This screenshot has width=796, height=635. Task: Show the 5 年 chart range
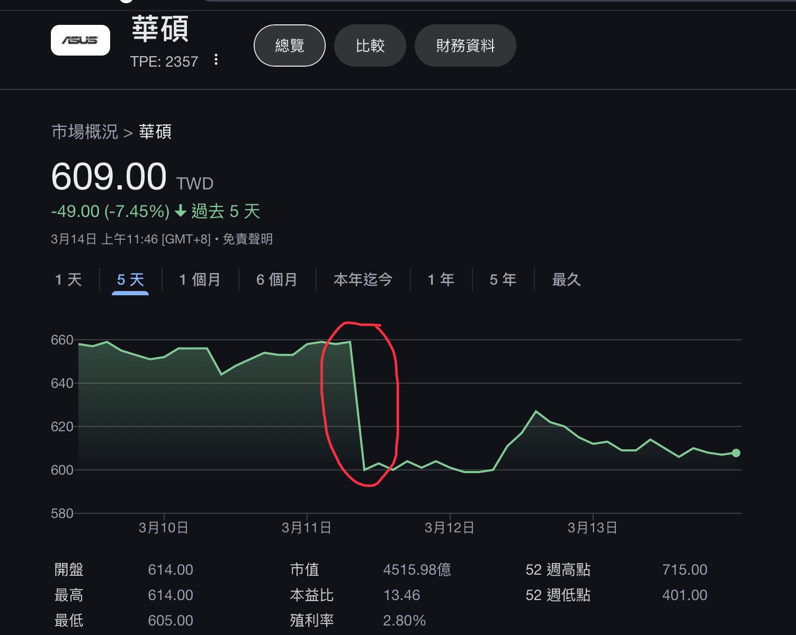[503, 279]
